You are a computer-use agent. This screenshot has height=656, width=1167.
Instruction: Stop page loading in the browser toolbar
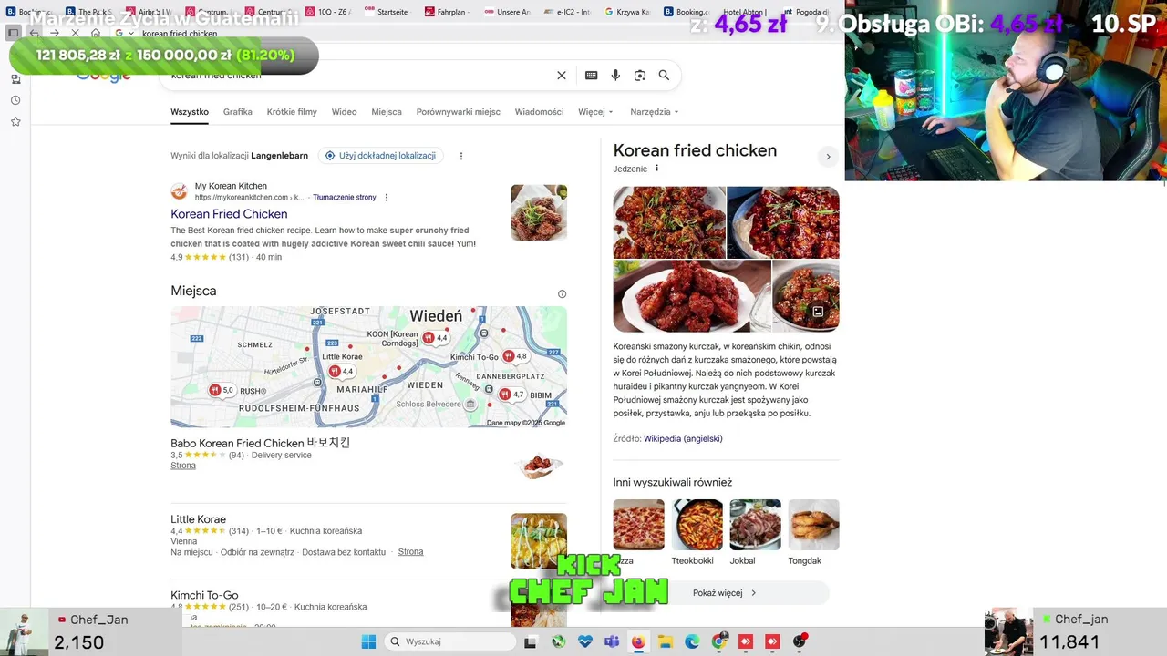(75, 33)
